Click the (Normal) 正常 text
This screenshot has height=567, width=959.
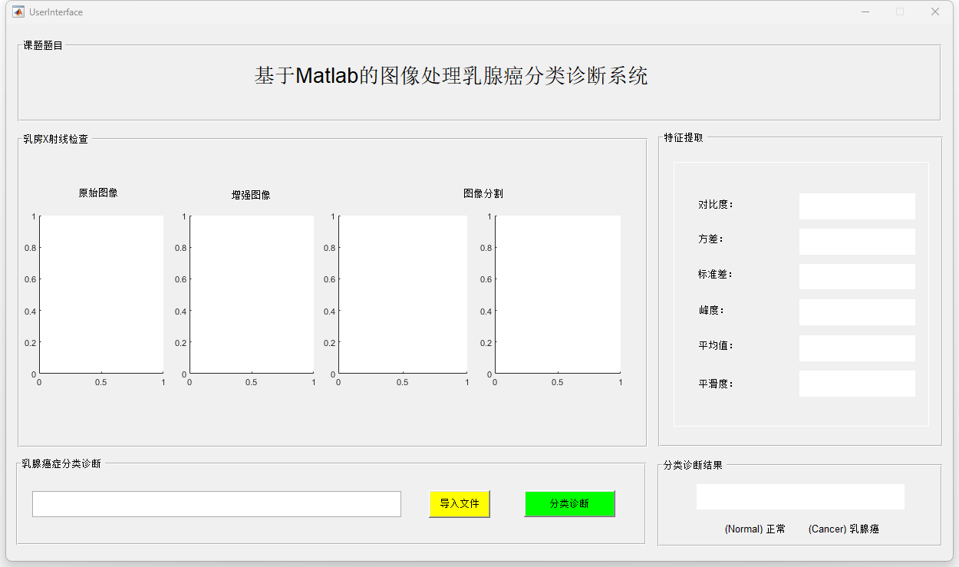[x=755, y=529]
